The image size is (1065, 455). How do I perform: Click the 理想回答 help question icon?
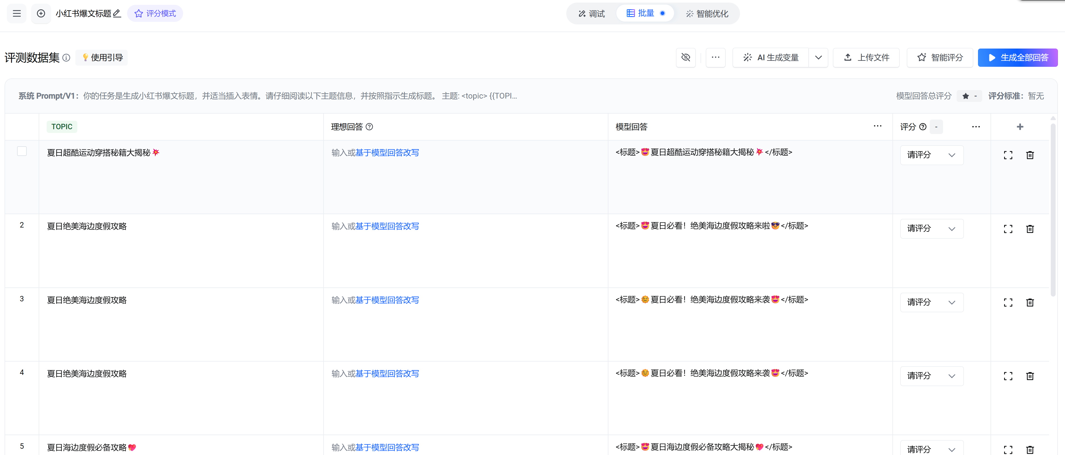[x=370, y=127]
